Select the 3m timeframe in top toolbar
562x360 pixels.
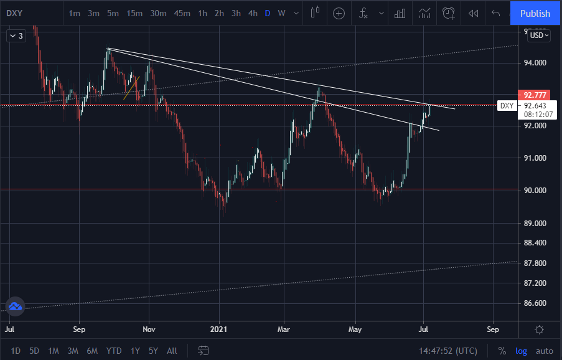(93, 13)
